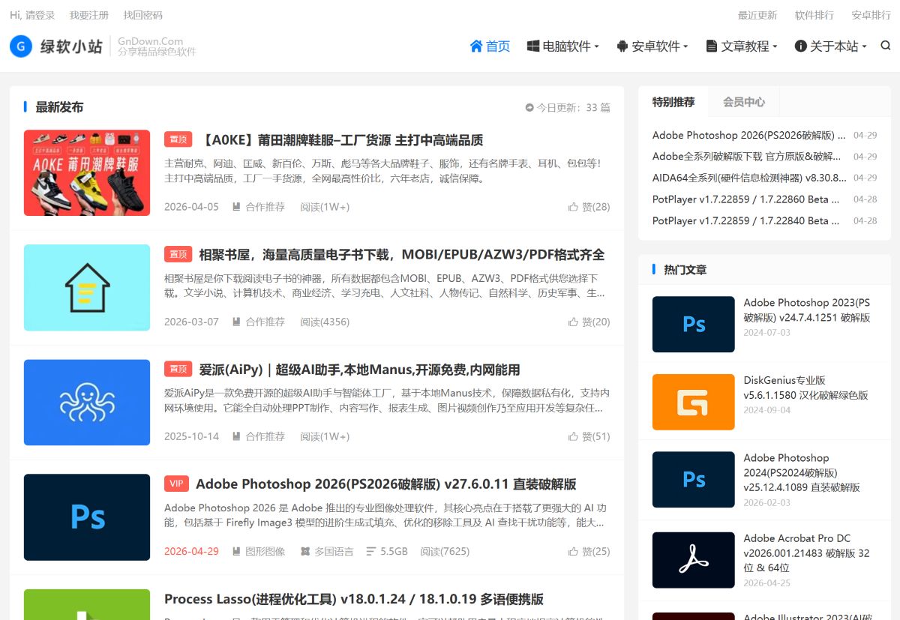
Task: Open 软件排行 in the top bar
Action: [x=814, y=15]
